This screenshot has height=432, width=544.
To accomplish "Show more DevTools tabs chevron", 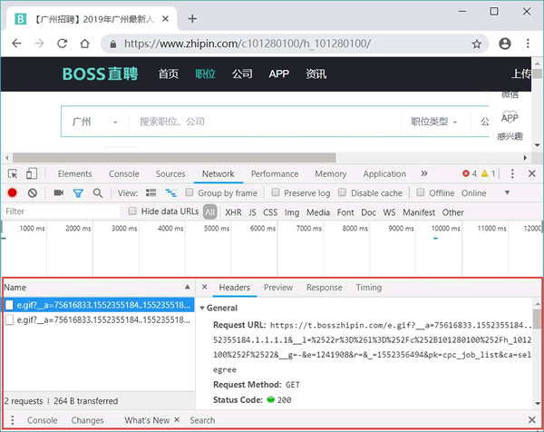I will [424, 173].
